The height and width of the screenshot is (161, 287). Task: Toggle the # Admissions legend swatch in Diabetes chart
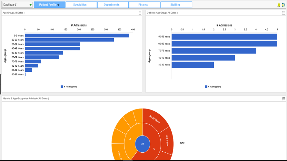point(206,87)
